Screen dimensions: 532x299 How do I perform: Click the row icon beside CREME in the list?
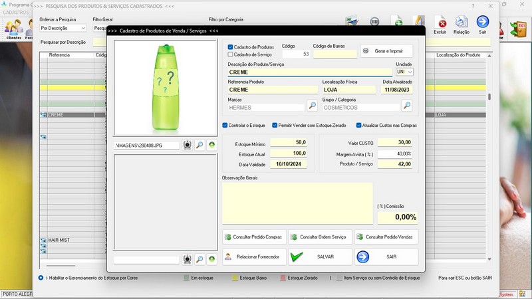(x=43, y=115)
